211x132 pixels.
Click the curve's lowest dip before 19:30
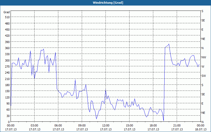pyautogui.click(x=164, y=121)
